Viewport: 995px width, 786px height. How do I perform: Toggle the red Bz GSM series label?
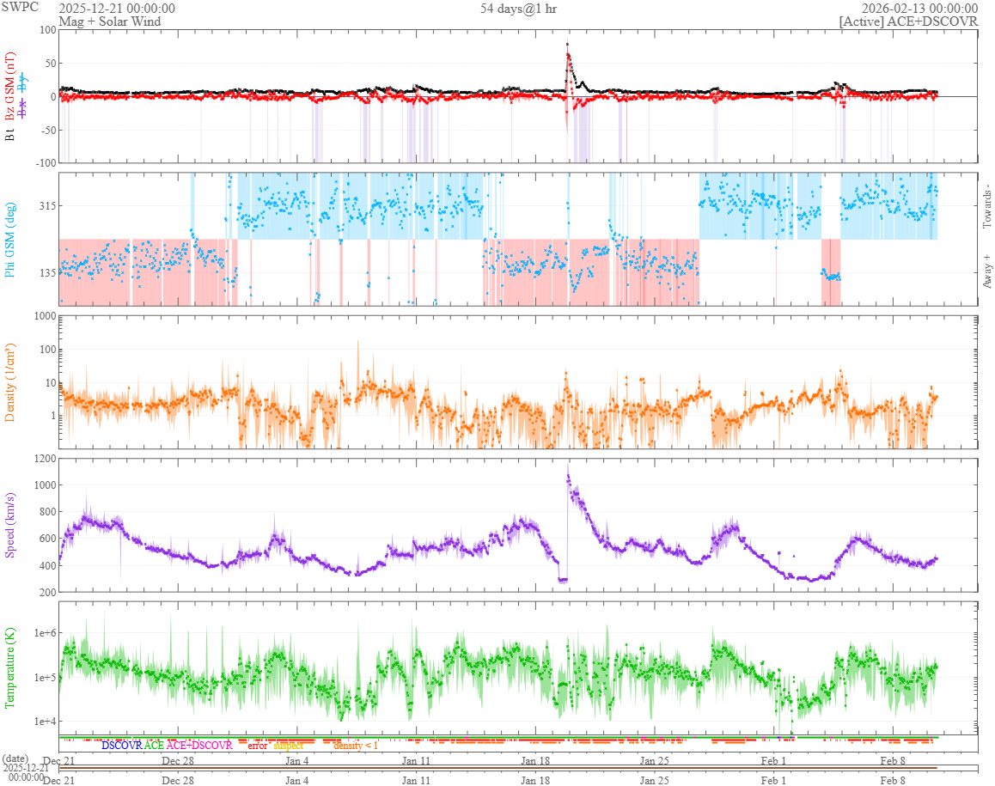click(10, 87)
